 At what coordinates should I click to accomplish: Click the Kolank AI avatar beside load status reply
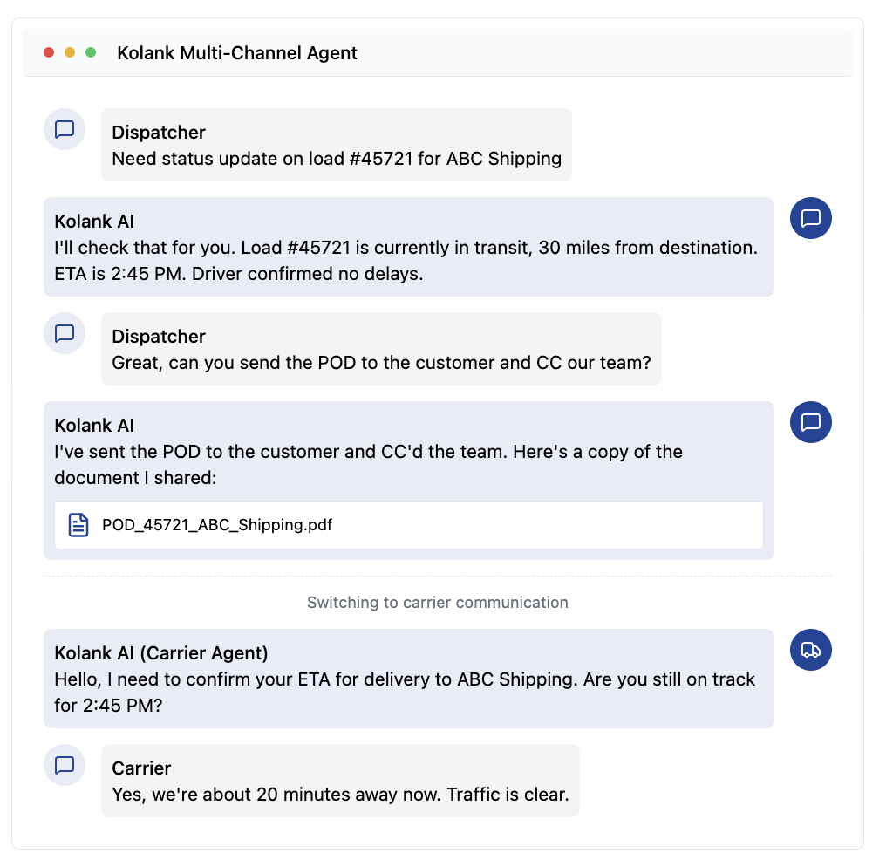pos(810,218)
